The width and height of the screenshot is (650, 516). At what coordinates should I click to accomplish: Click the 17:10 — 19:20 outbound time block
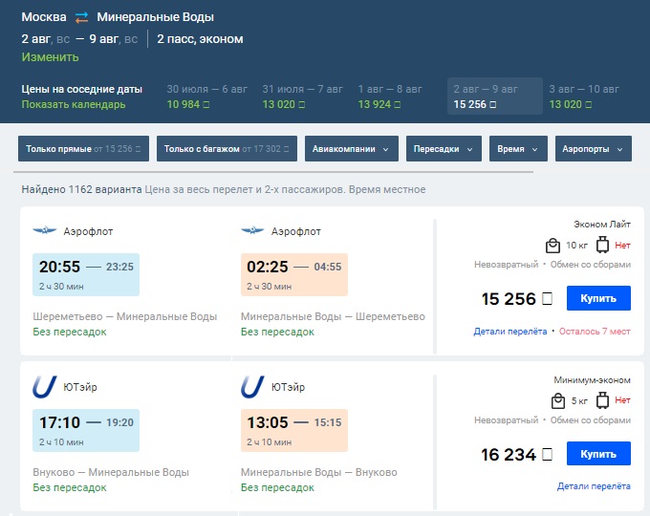[86, 430]
